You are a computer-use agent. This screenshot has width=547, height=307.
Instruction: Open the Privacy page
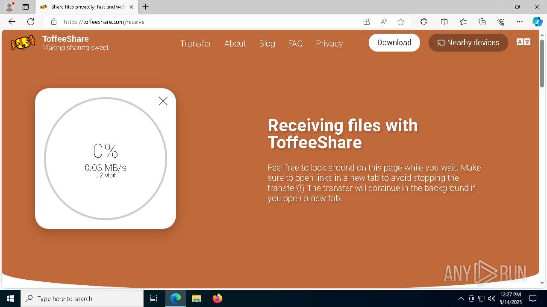pyautogui.click(x=329, y=43)
